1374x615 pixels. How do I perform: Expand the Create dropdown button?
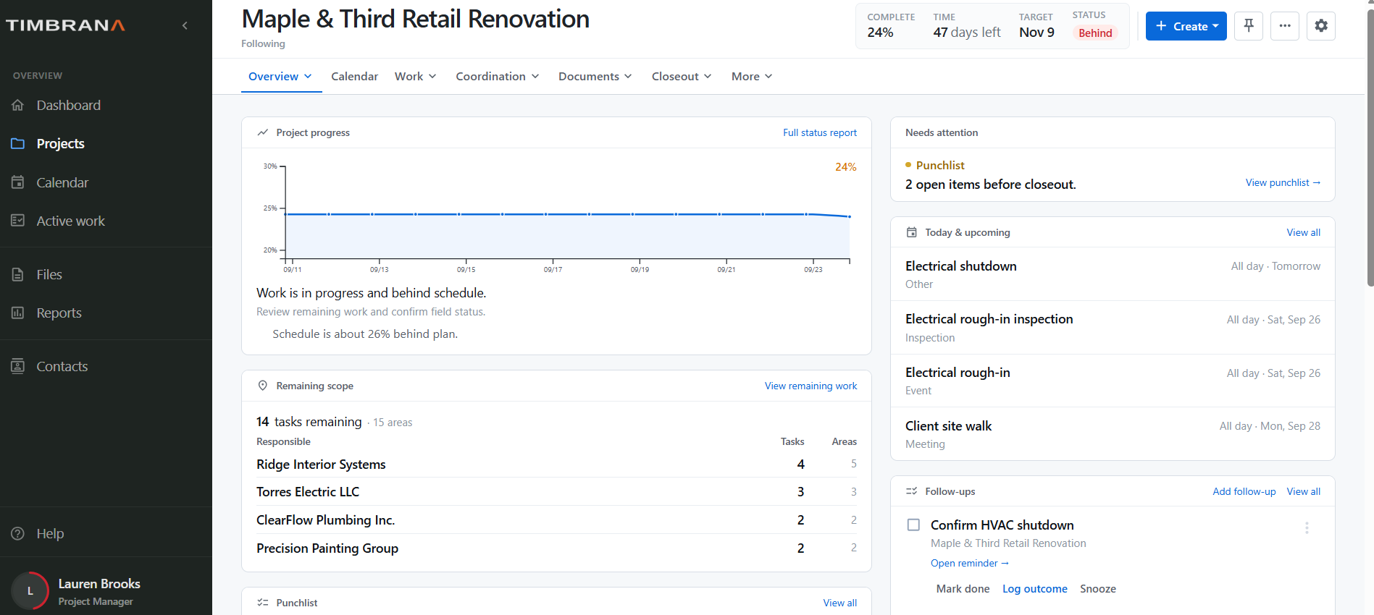point(1186,26)
